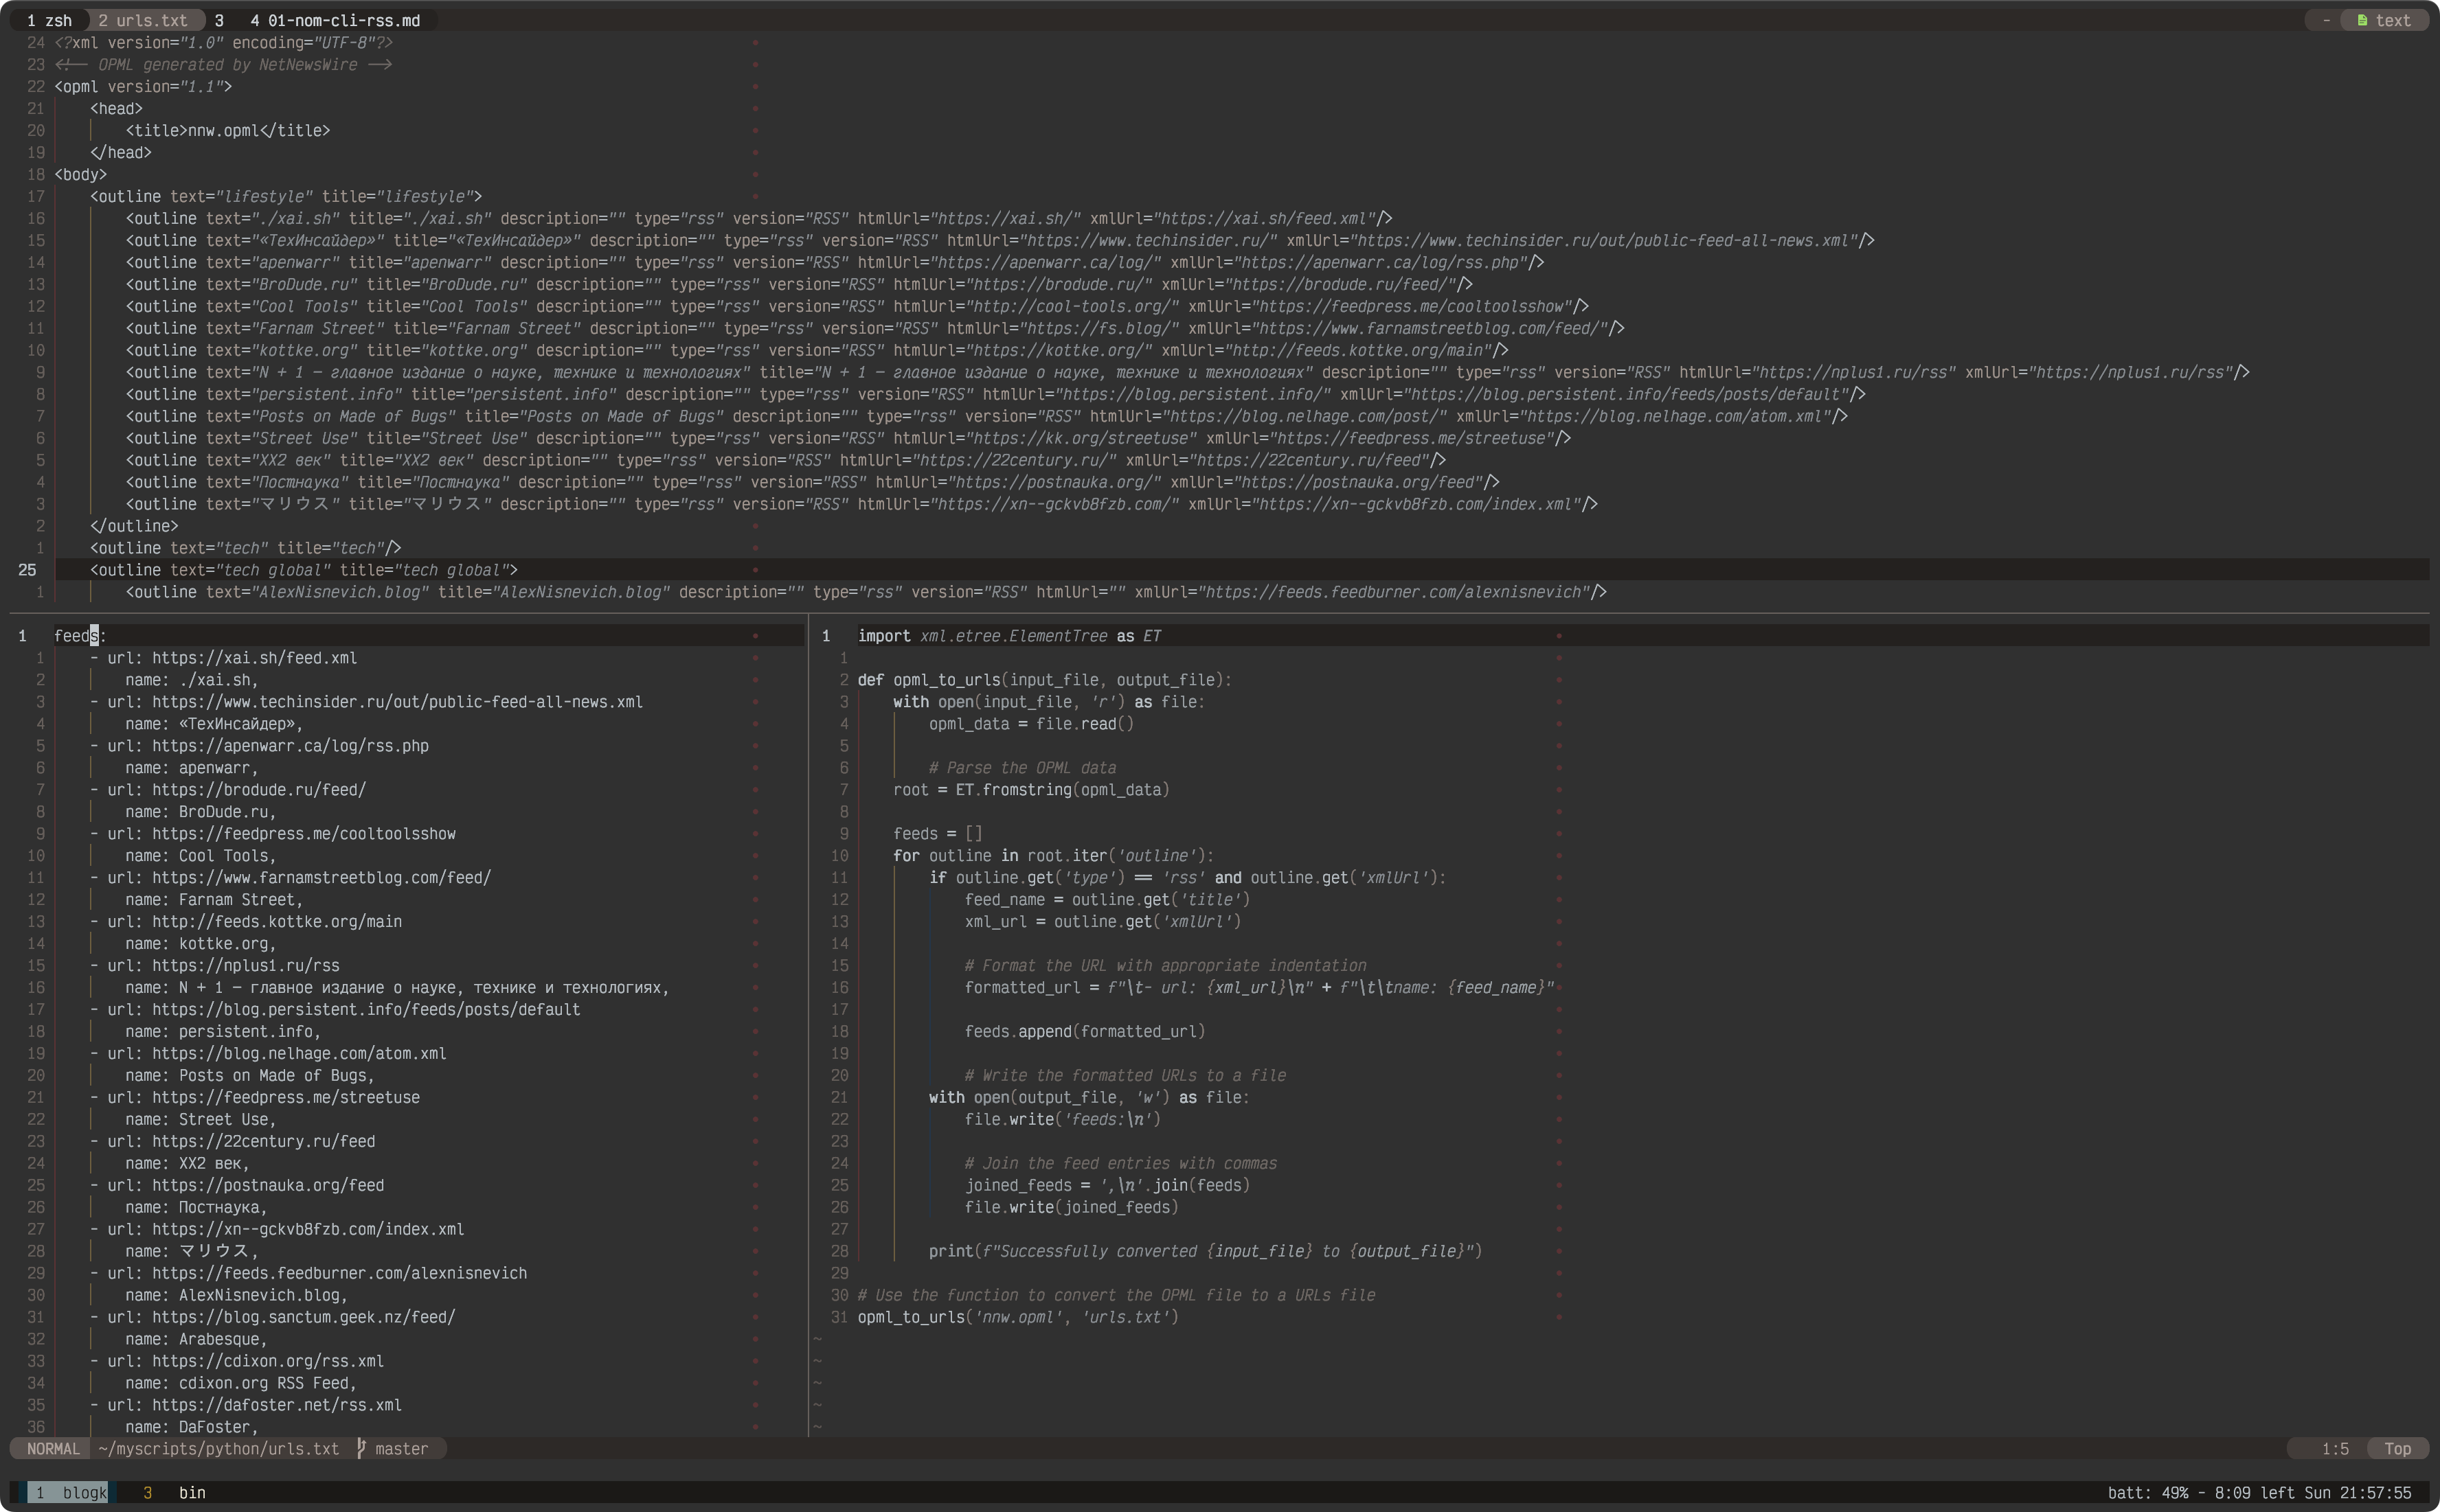Click the "file.write('feeds:\n')" line
The height and width of the screenshot is (1512, 2440).
pos(1063,1119)
